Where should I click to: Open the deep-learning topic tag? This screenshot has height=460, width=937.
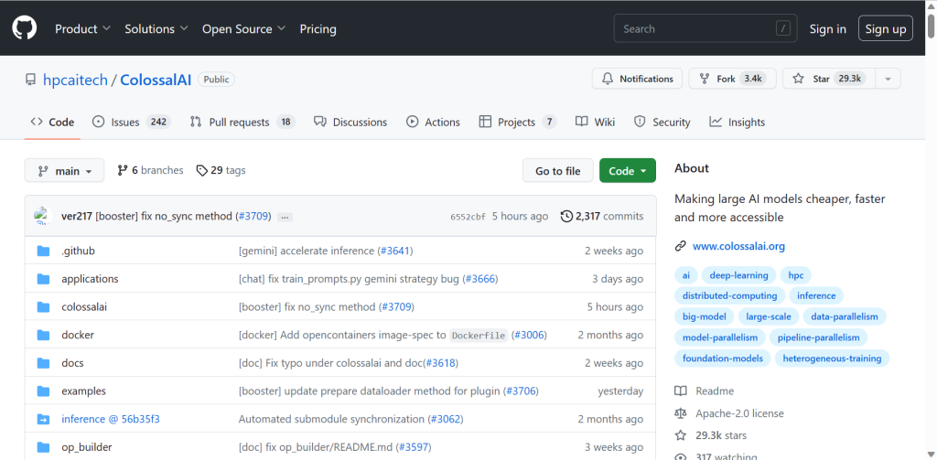pyautogui.click(x=739, y=275)
